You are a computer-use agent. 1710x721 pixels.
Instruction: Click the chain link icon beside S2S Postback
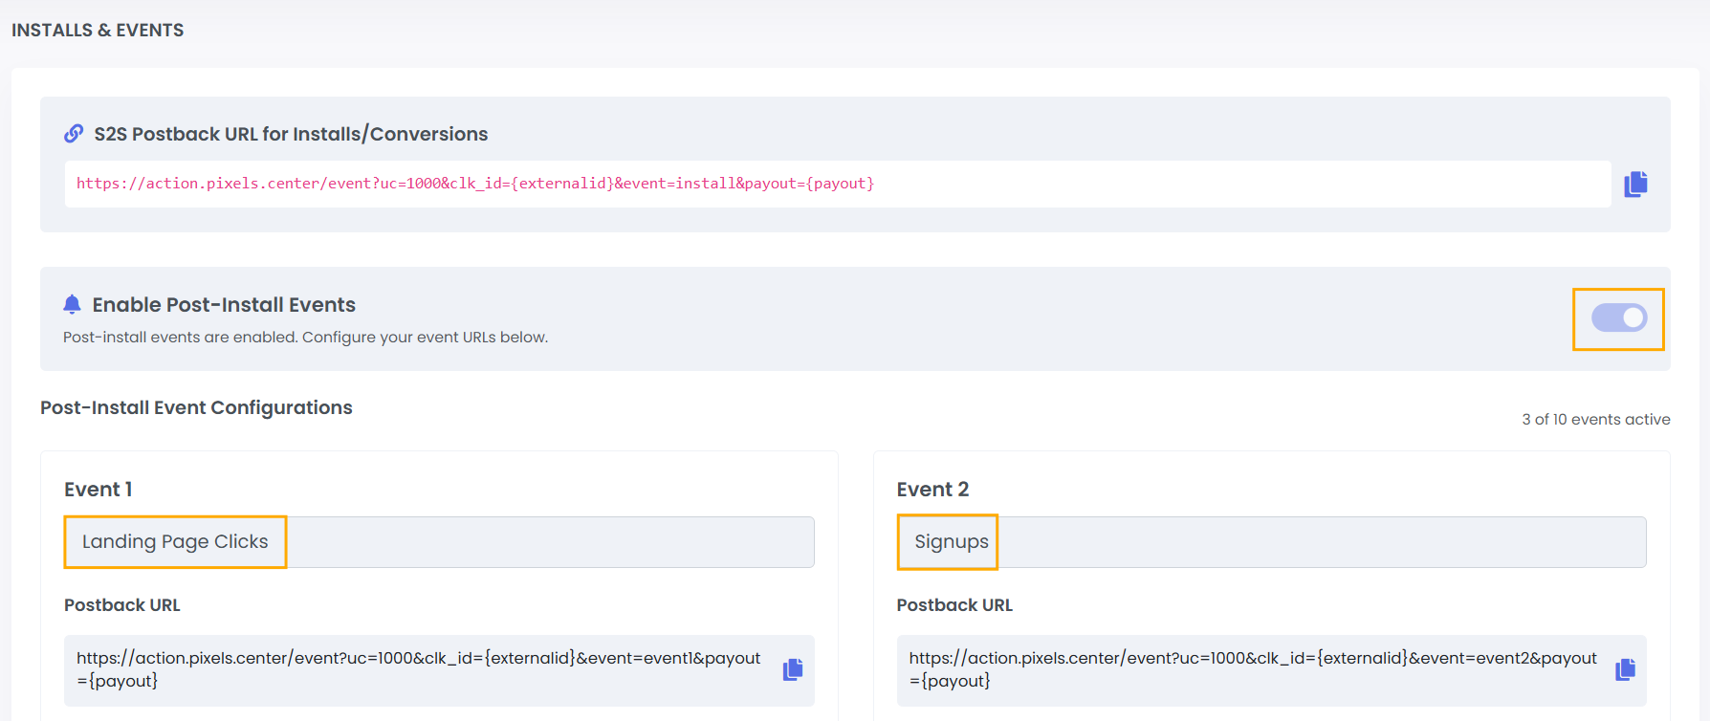[x=74, y=134]
